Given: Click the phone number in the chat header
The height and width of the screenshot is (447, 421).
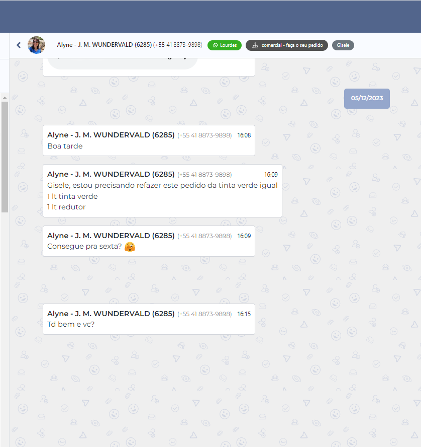Looking at the screenshot, I should tap(177, 45).
